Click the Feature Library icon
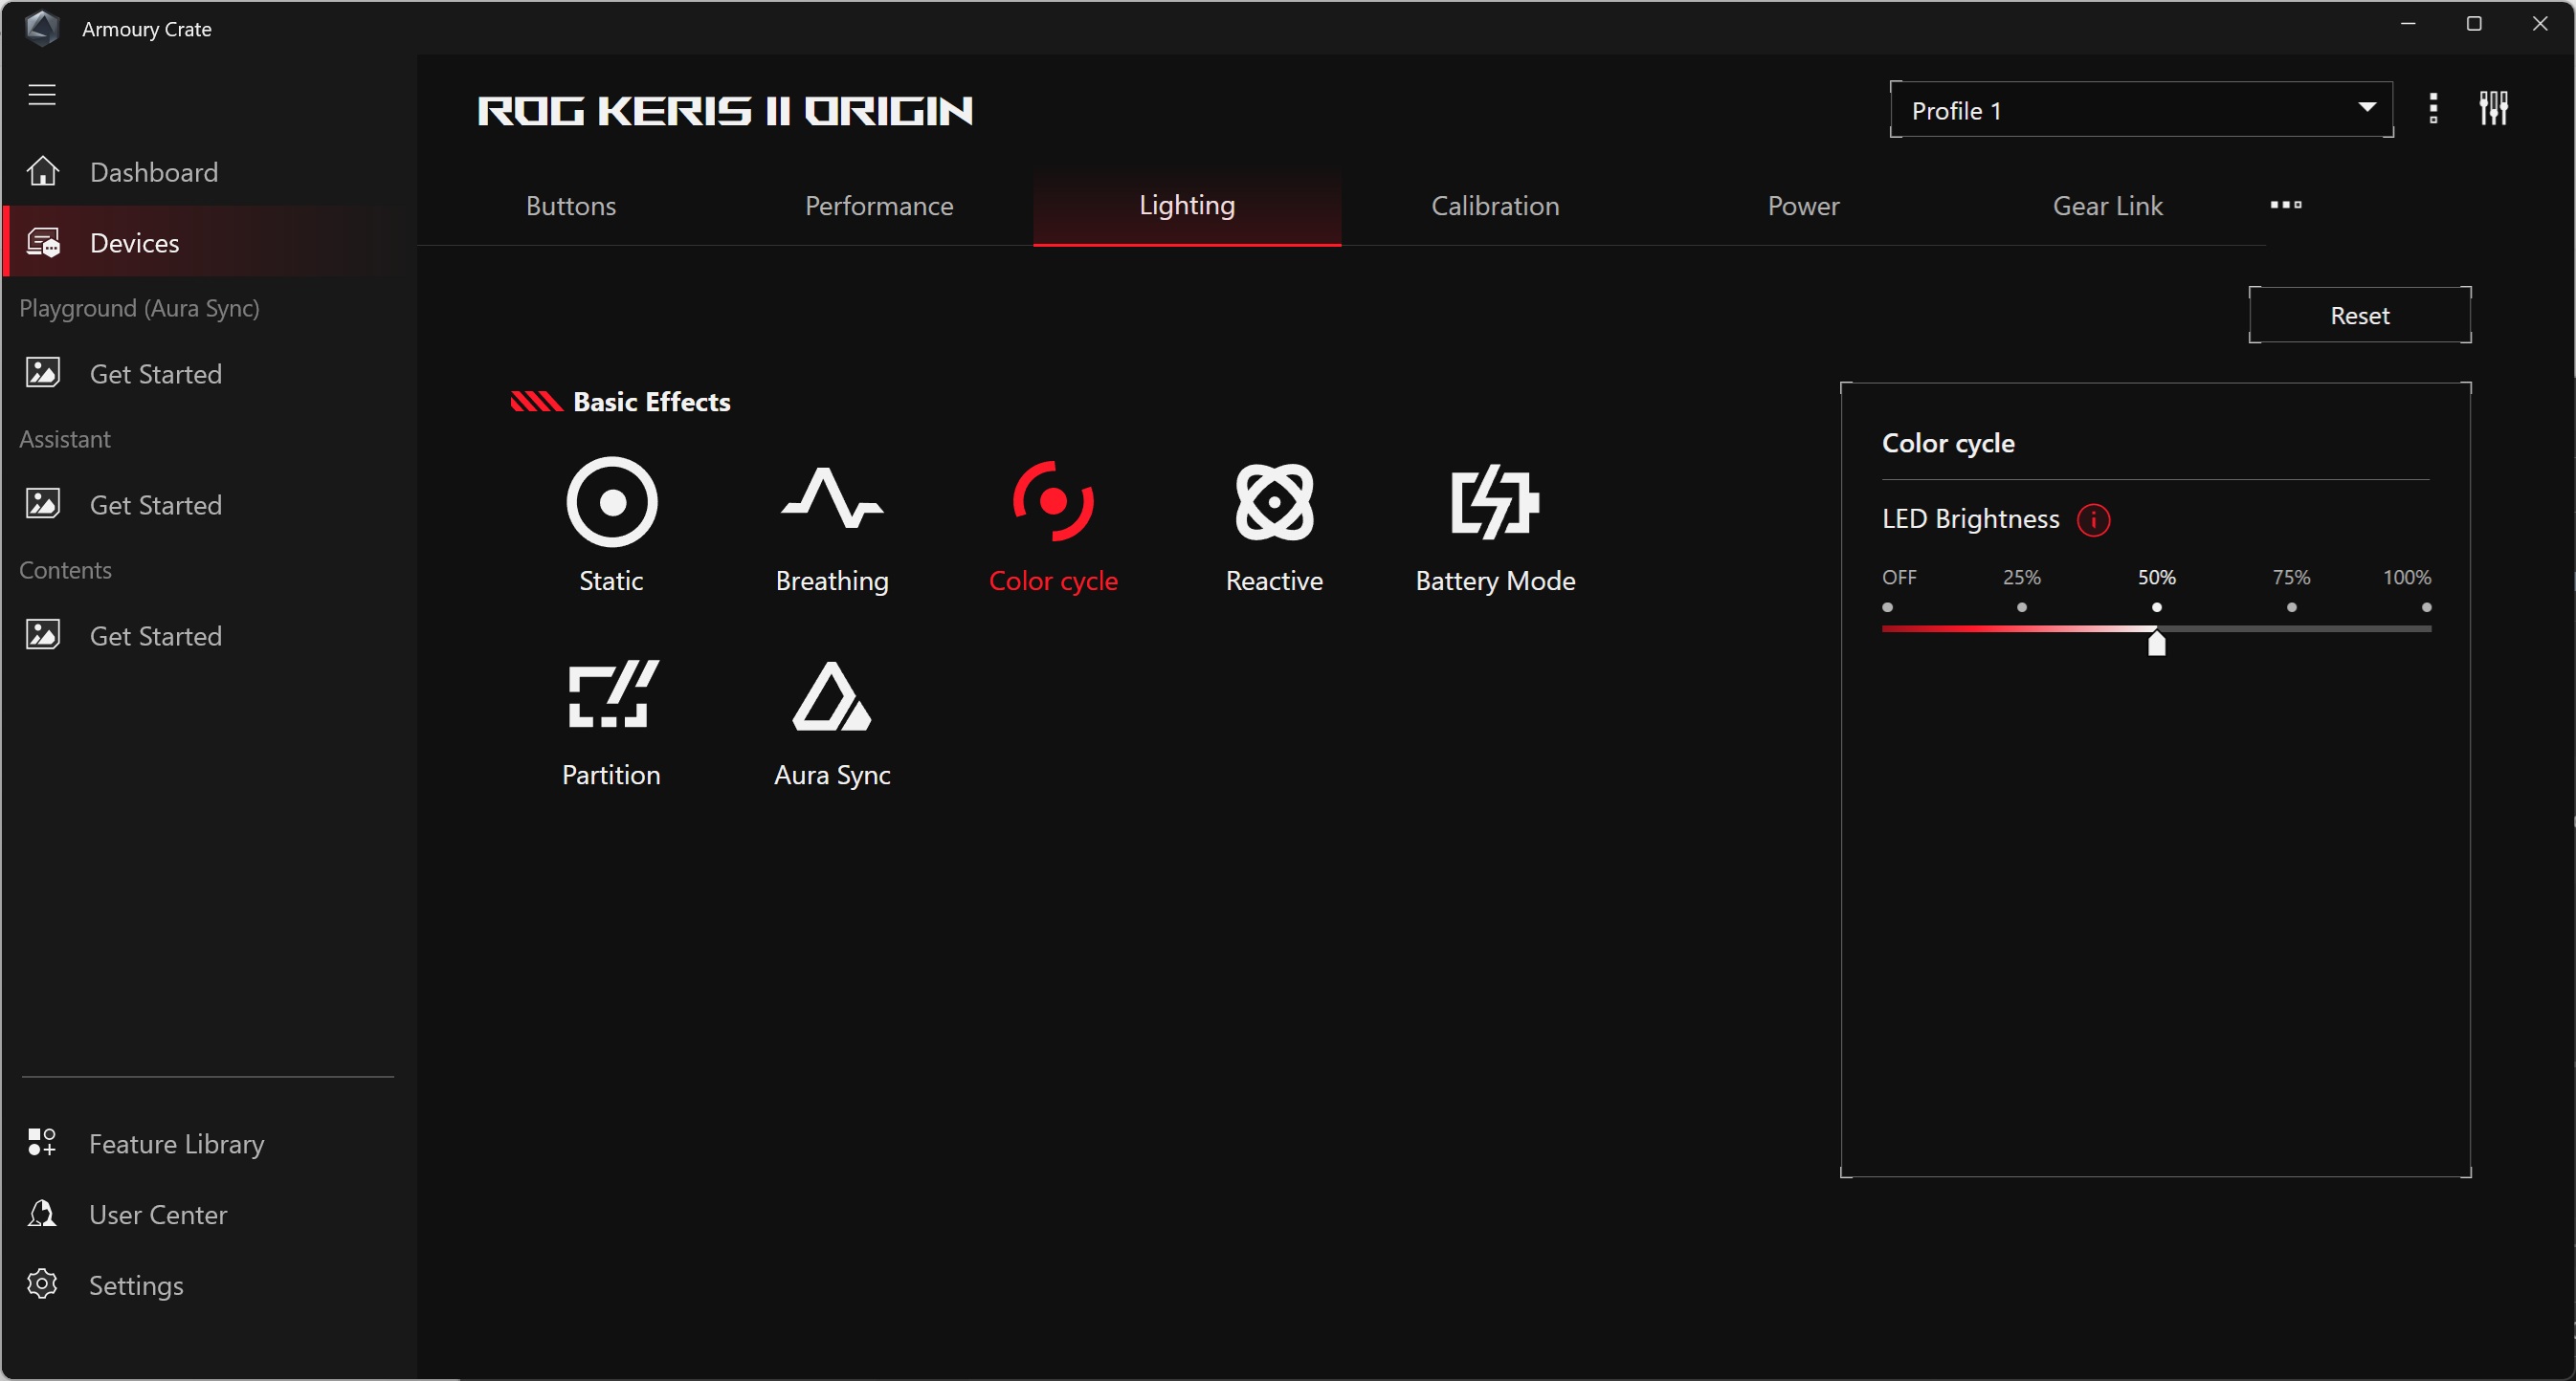This screenshot has width=2576, height=1381. [42, 1142]
